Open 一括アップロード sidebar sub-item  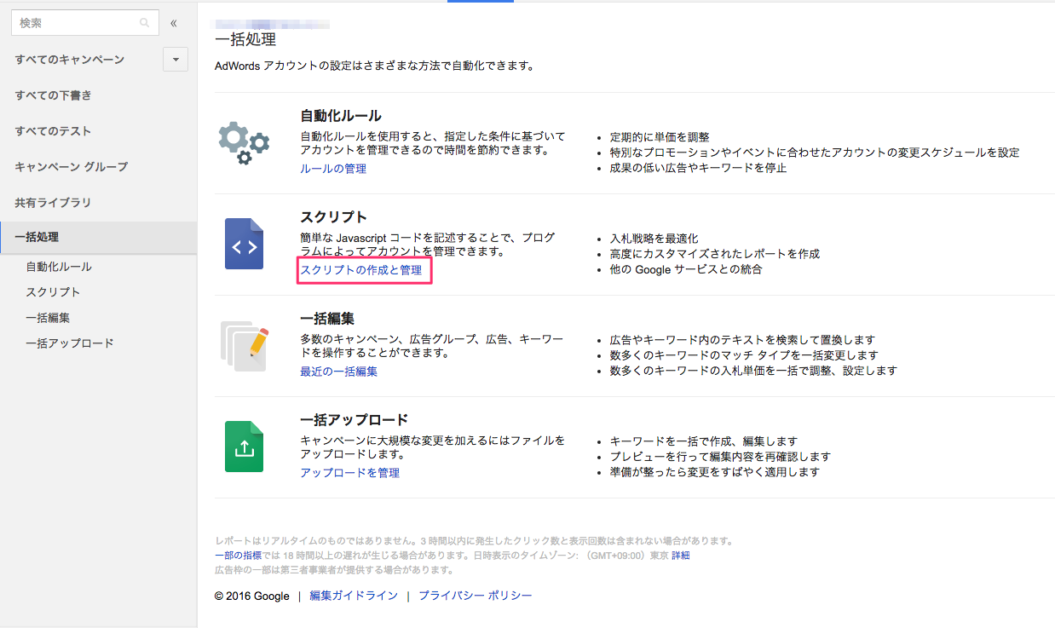(70, 343)
